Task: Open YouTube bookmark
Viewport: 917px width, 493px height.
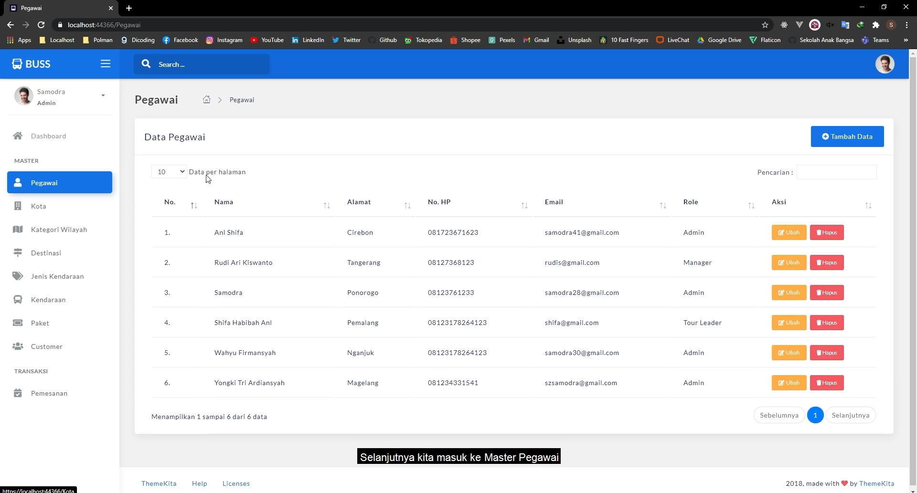Action: (267, 40)
